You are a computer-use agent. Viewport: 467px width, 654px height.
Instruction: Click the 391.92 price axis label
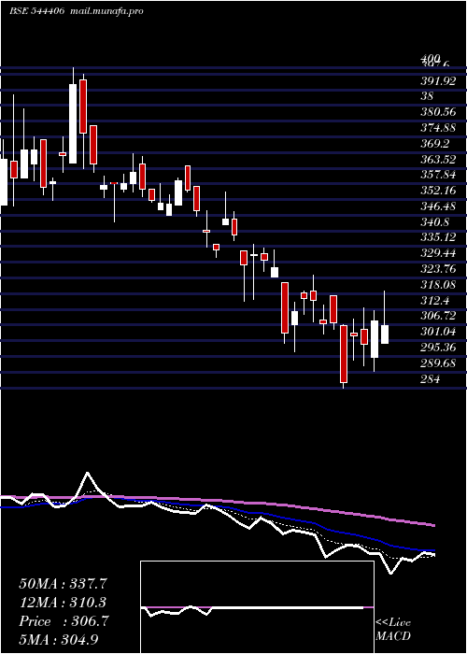[438, 81]
